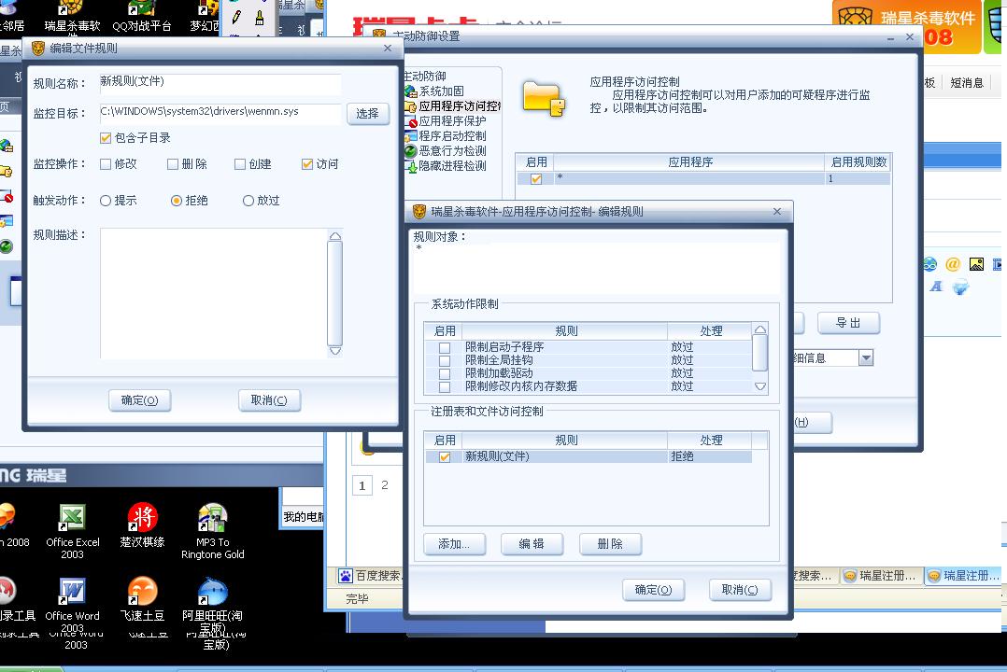Click 系统动作限制 list scroll down arrow
Viewport: 1007px width, 672px height.
coord(760,386)
